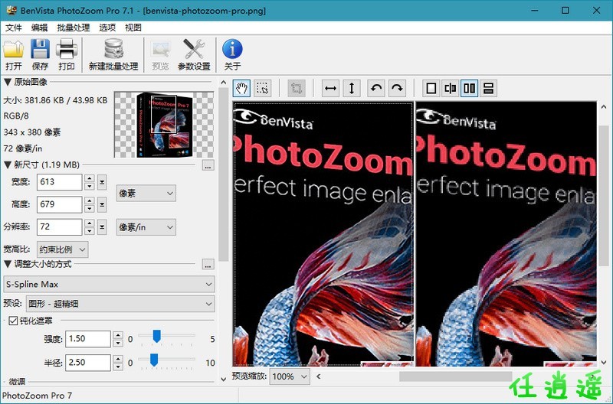
Task: Select the hand pan tool
Action: [x=241, y=88]
